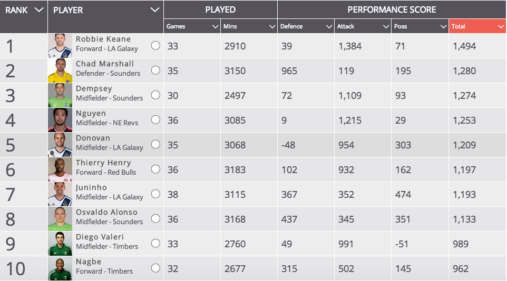
Task: Sort by Games column chevron
Action: [x=216, y=26]
